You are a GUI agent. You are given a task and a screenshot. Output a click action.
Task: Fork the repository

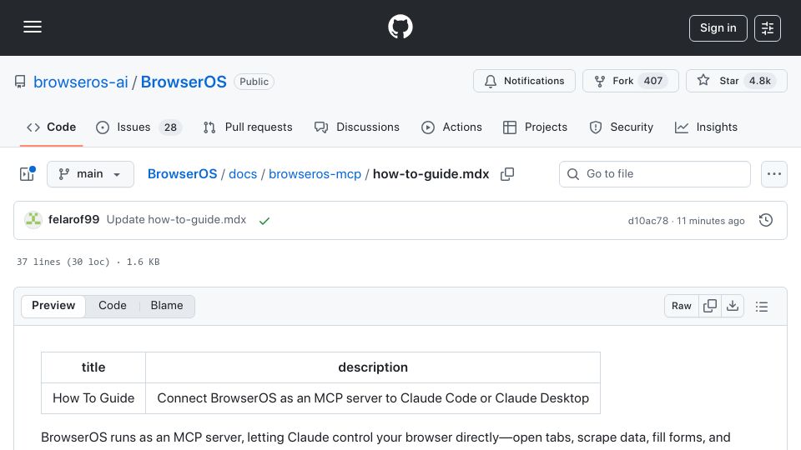tap(631, 81)
